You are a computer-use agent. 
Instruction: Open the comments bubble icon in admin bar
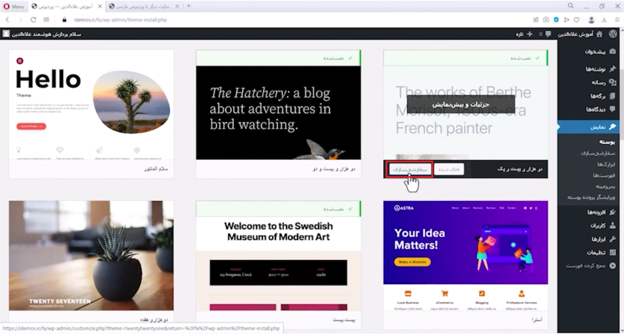(x=548, y=34)
